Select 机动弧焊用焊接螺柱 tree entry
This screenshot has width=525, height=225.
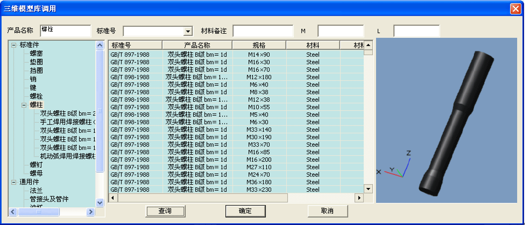coord(68,156)
